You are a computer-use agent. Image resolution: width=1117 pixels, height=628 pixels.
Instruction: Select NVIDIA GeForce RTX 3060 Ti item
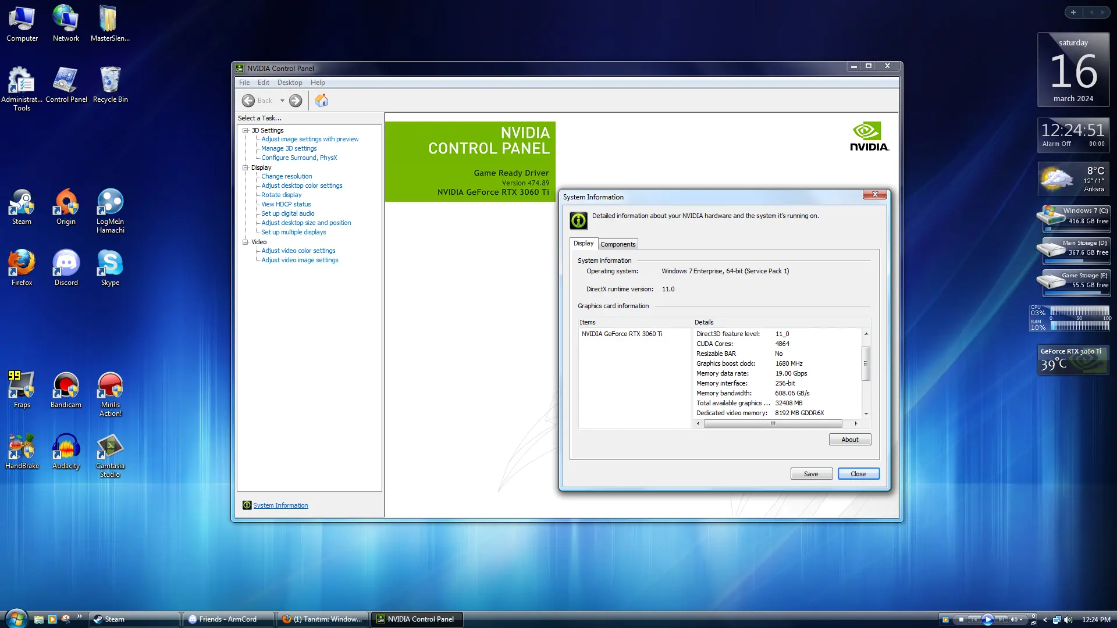point(622,334)
